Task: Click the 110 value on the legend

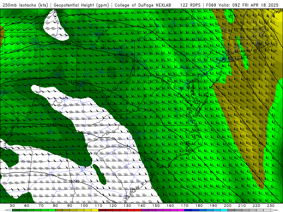Action: [x=99, y=206]
